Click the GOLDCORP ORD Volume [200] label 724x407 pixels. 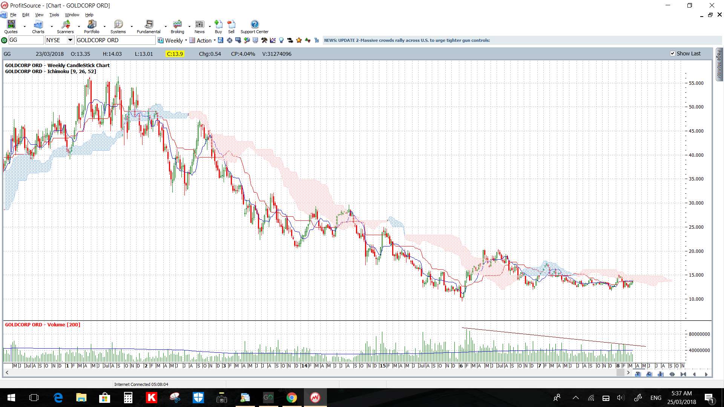click(x=43, y=324)
